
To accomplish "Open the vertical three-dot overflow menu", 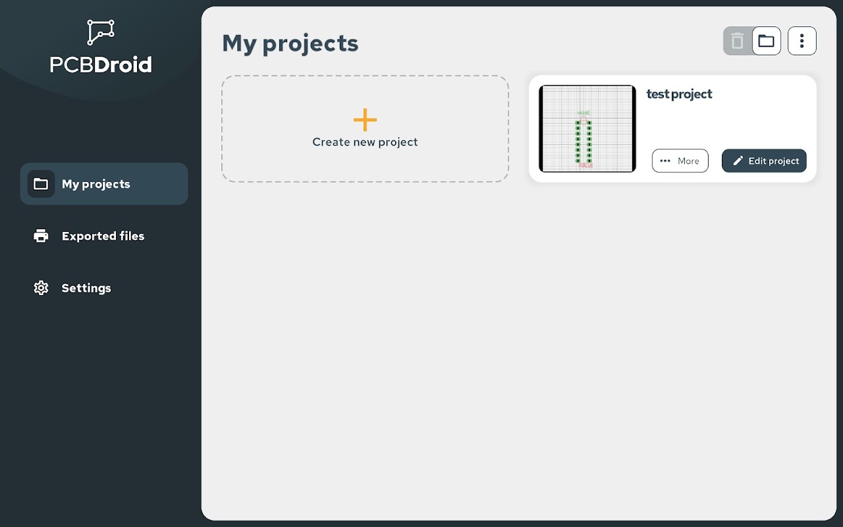I will tap(802, 41).
